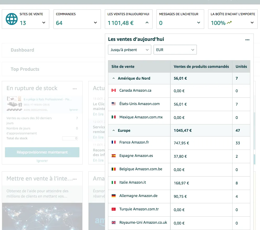Click Espagne Amazon.es marketplace name
The width and height of the screenshot is (260, 230).
coord(136,156)
